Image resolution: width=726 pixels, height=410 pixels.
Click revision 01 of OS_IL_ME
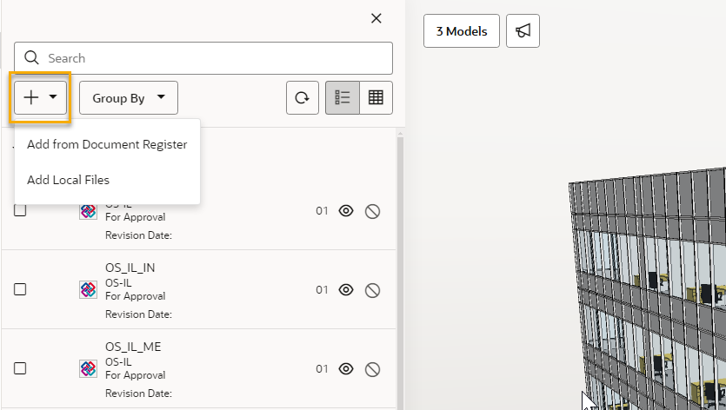point(322,369)
